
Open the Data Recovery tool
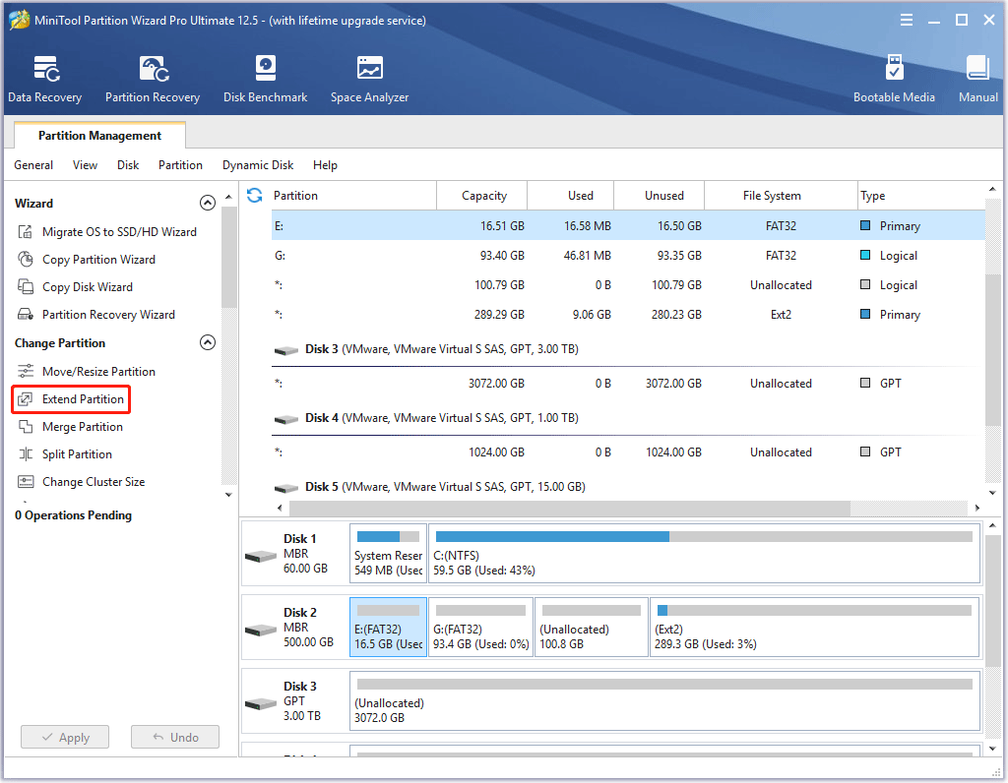[x=45, y=79]
